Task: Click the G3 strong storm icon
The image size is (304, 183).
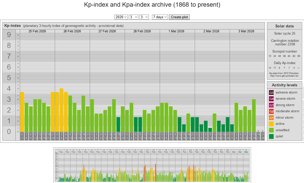Action: pos(271,105)
